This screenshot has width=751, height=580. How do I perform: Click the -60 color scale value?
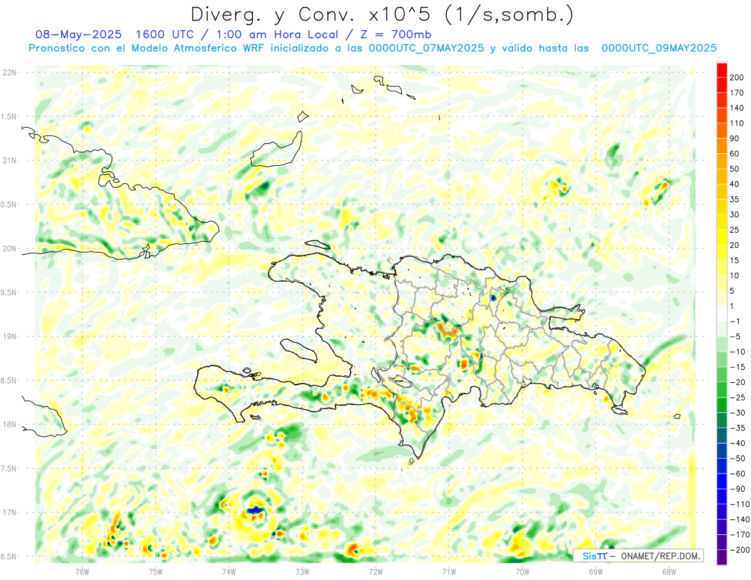pyautogui.click(x=739, y=473)
